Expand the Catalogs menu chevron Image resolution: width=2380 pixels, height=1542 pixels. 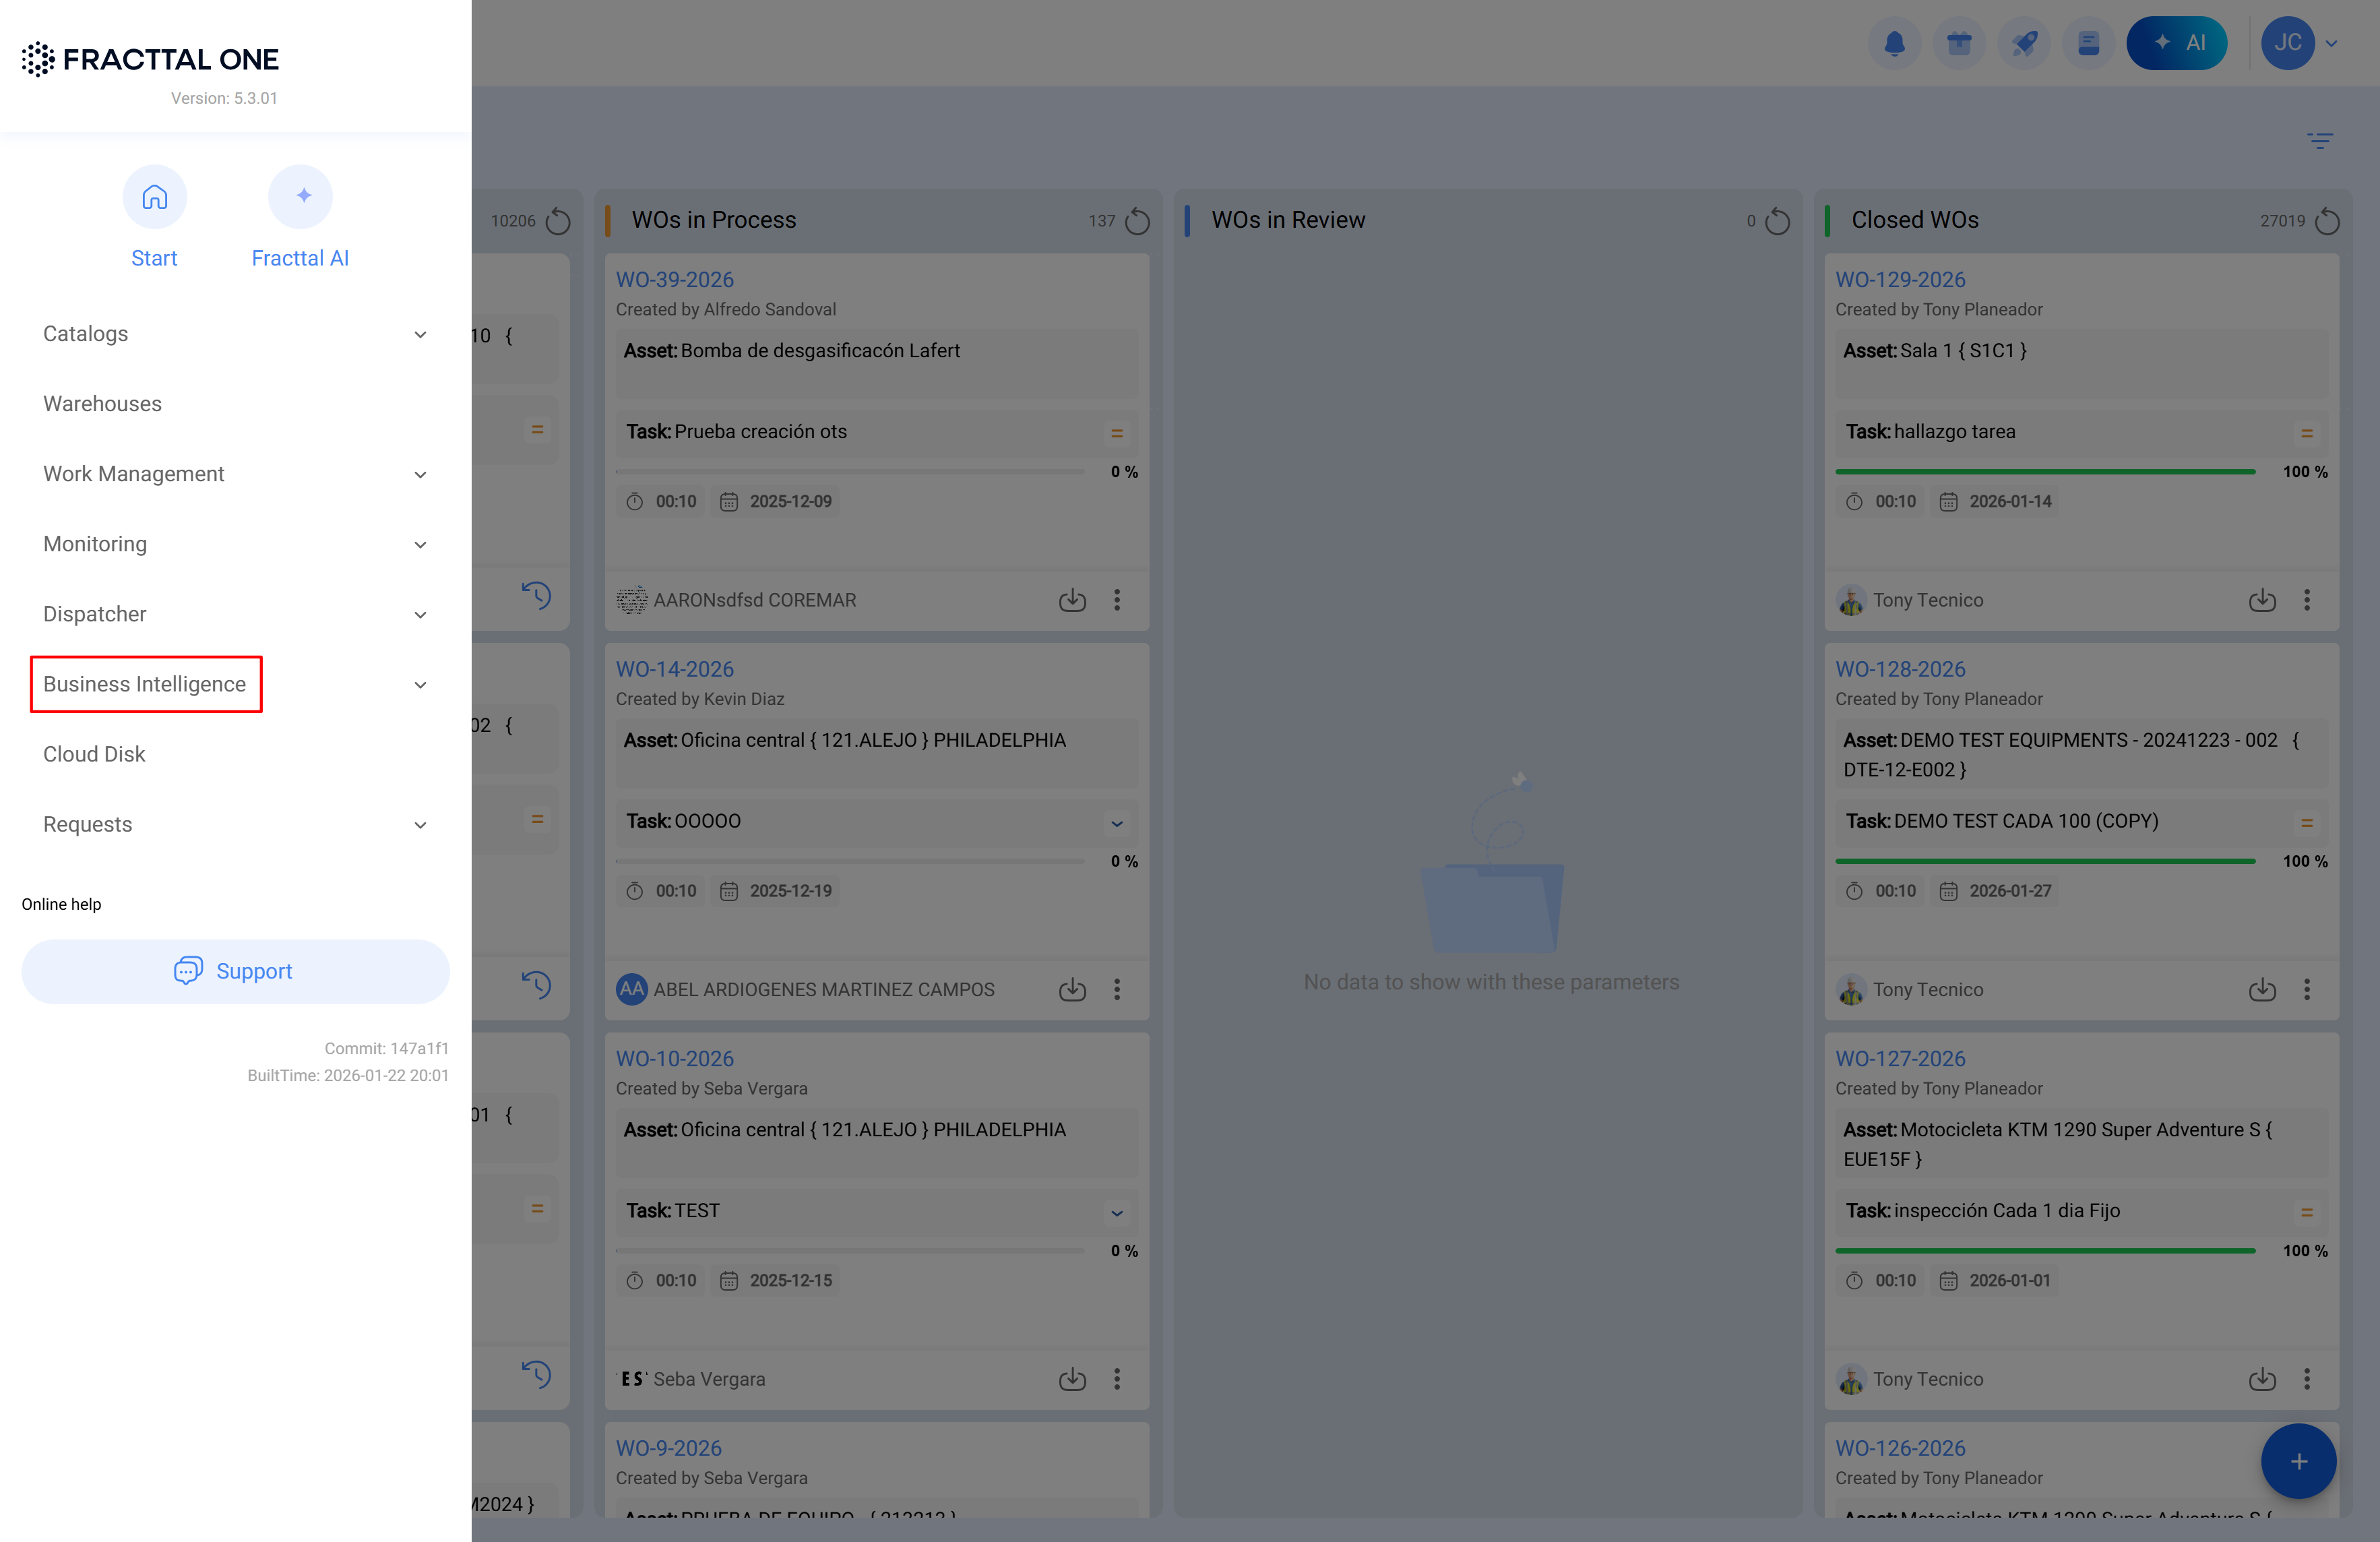[x=420, y=334]
